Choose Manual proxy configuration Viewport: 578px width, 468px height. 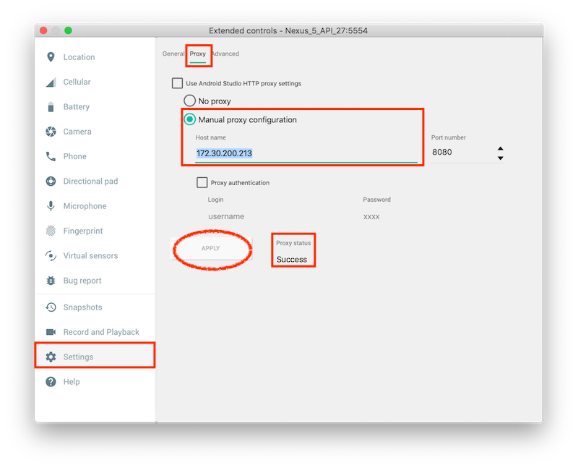[189, 120]
